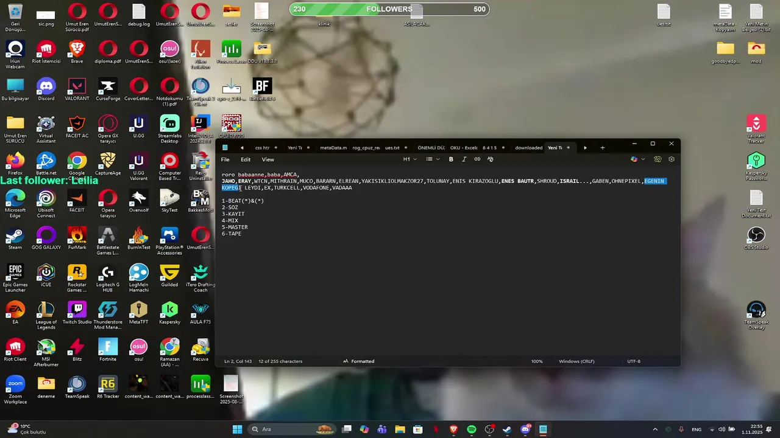
Task: Click UTF-8 encoding status
Action: pyautogui.click(x=634, y=361)
